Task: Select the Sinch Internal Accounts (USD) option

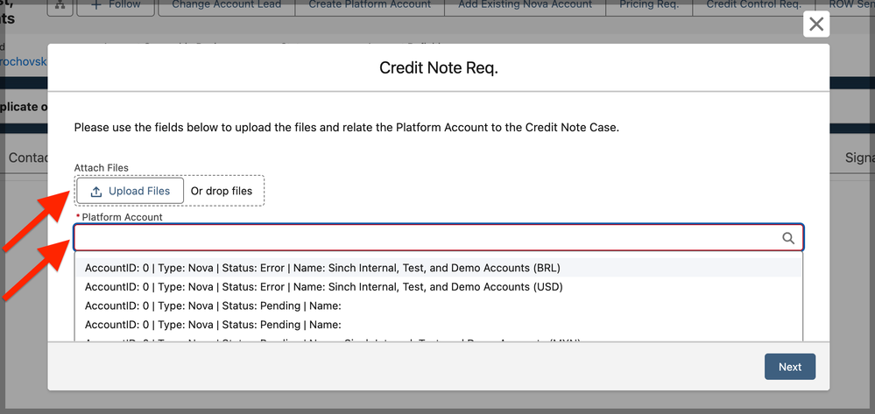Action: click(x=323, y=286)
